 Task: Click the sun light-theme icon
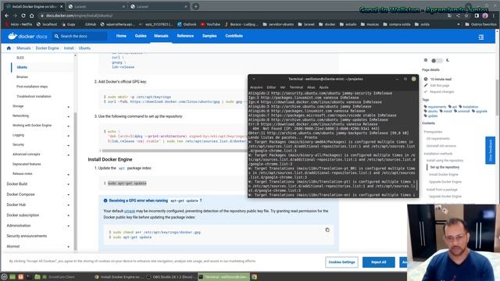coord(425,60)
